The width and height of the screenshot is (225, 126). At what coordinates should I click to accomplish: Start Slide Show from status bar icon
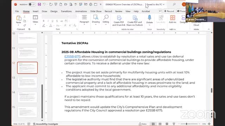click(174, 124)
